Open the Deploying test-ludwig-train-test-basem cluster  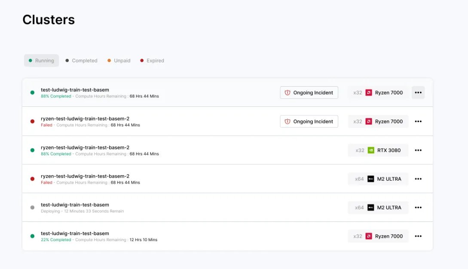[x=75, y=205]
